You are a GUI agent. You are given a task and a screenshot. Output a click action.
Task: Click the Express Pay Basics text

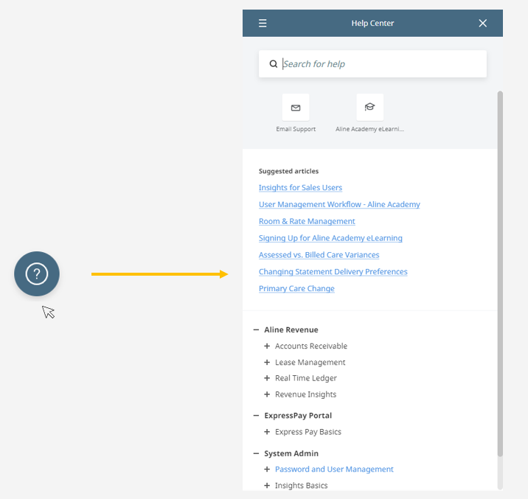coord(308,432)
